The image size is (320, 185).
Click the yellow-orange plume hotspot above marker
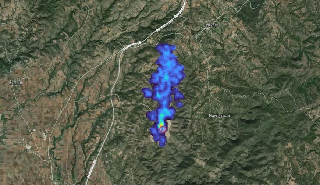[161, 124]
